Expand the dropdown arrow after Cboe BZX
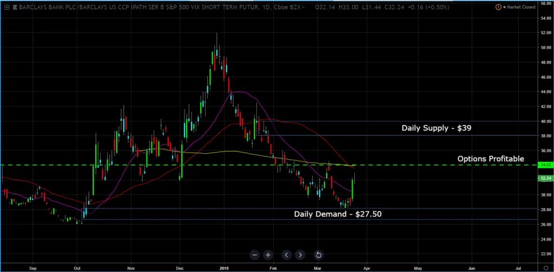554x272 pixels. (x=304, y=7)
